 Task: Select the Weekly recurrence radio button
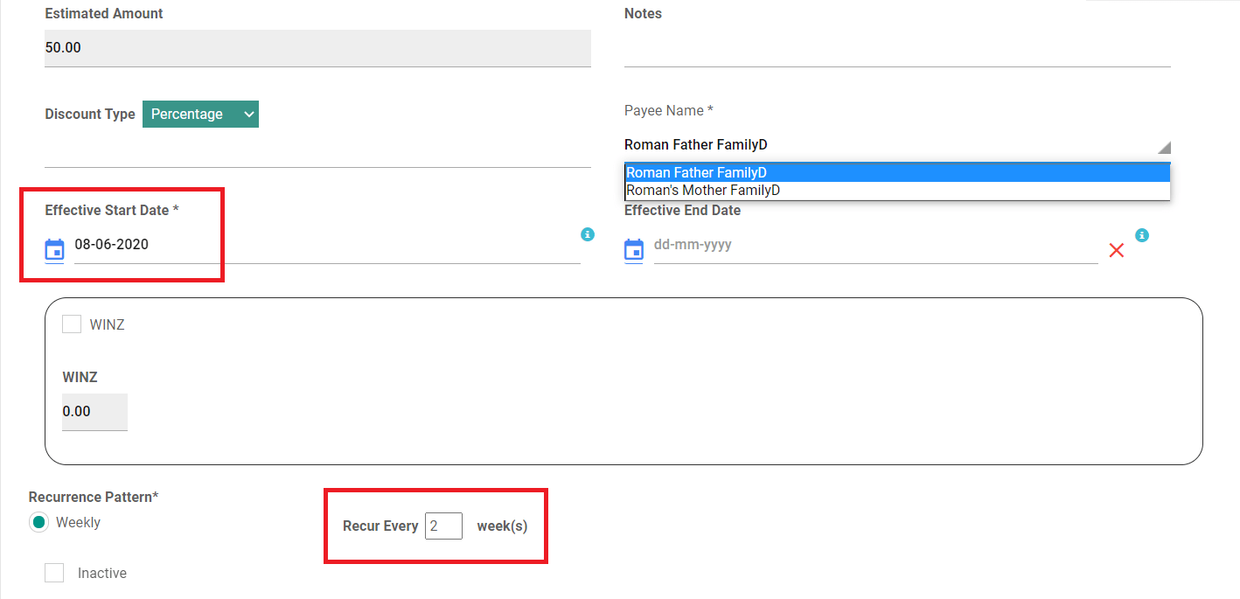click(37, 522)
